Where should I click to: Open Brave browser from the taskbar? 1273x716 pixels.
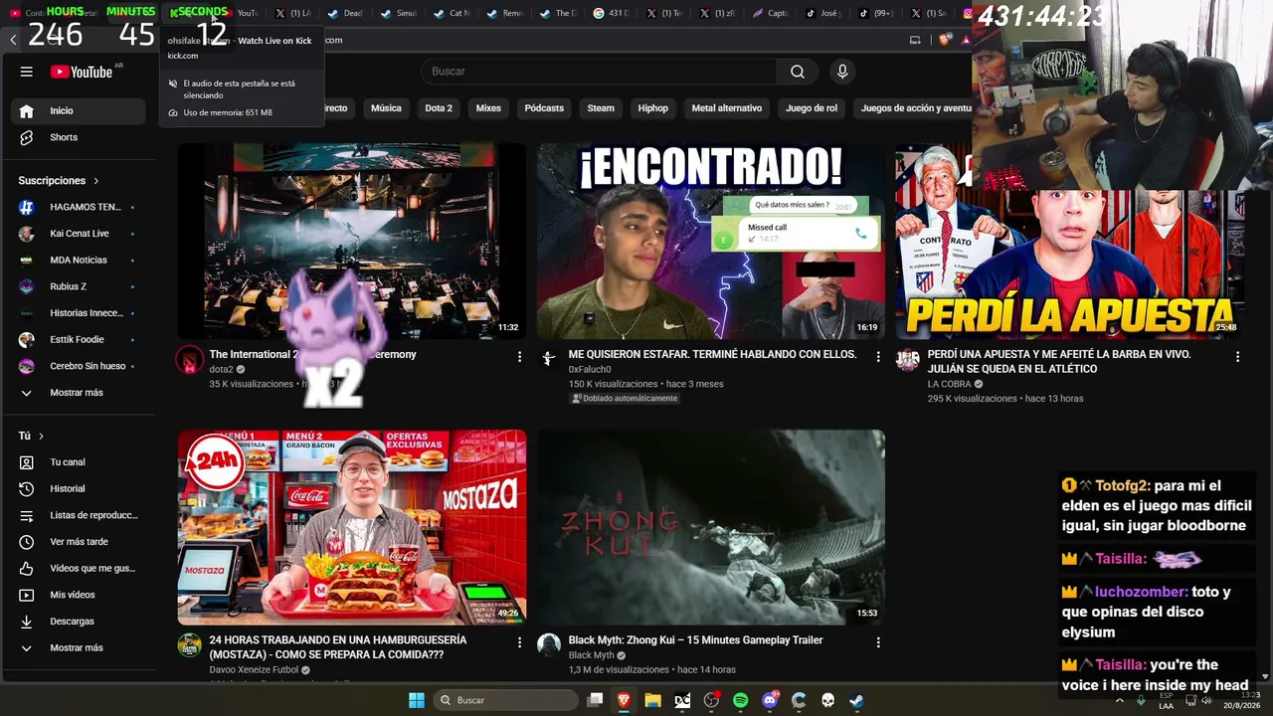point(624,700)
